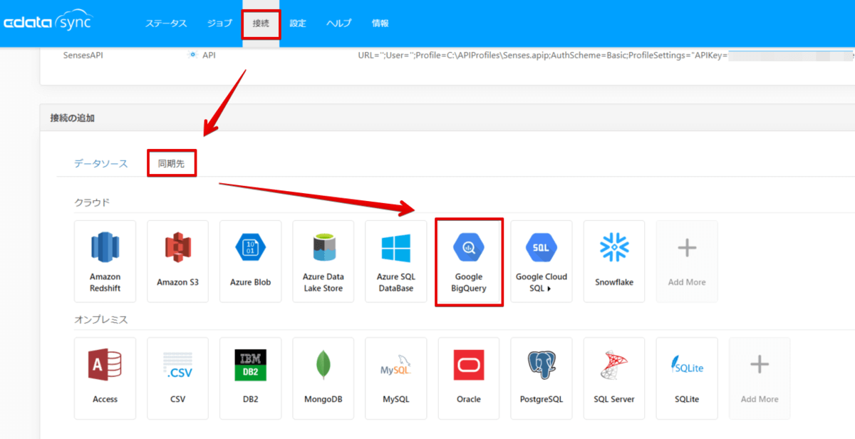The width and height of the screenshot is (855, 439).
Task: Open the ヘルプ menu
Action: tap(339, 24)
